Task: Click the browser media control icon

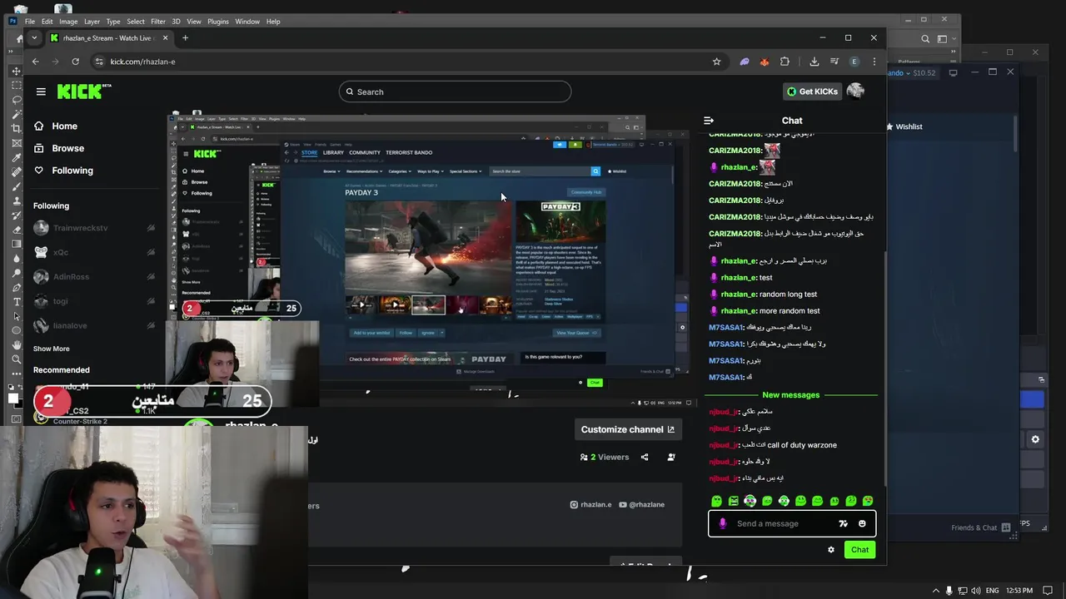Action: tap(834, 62)
